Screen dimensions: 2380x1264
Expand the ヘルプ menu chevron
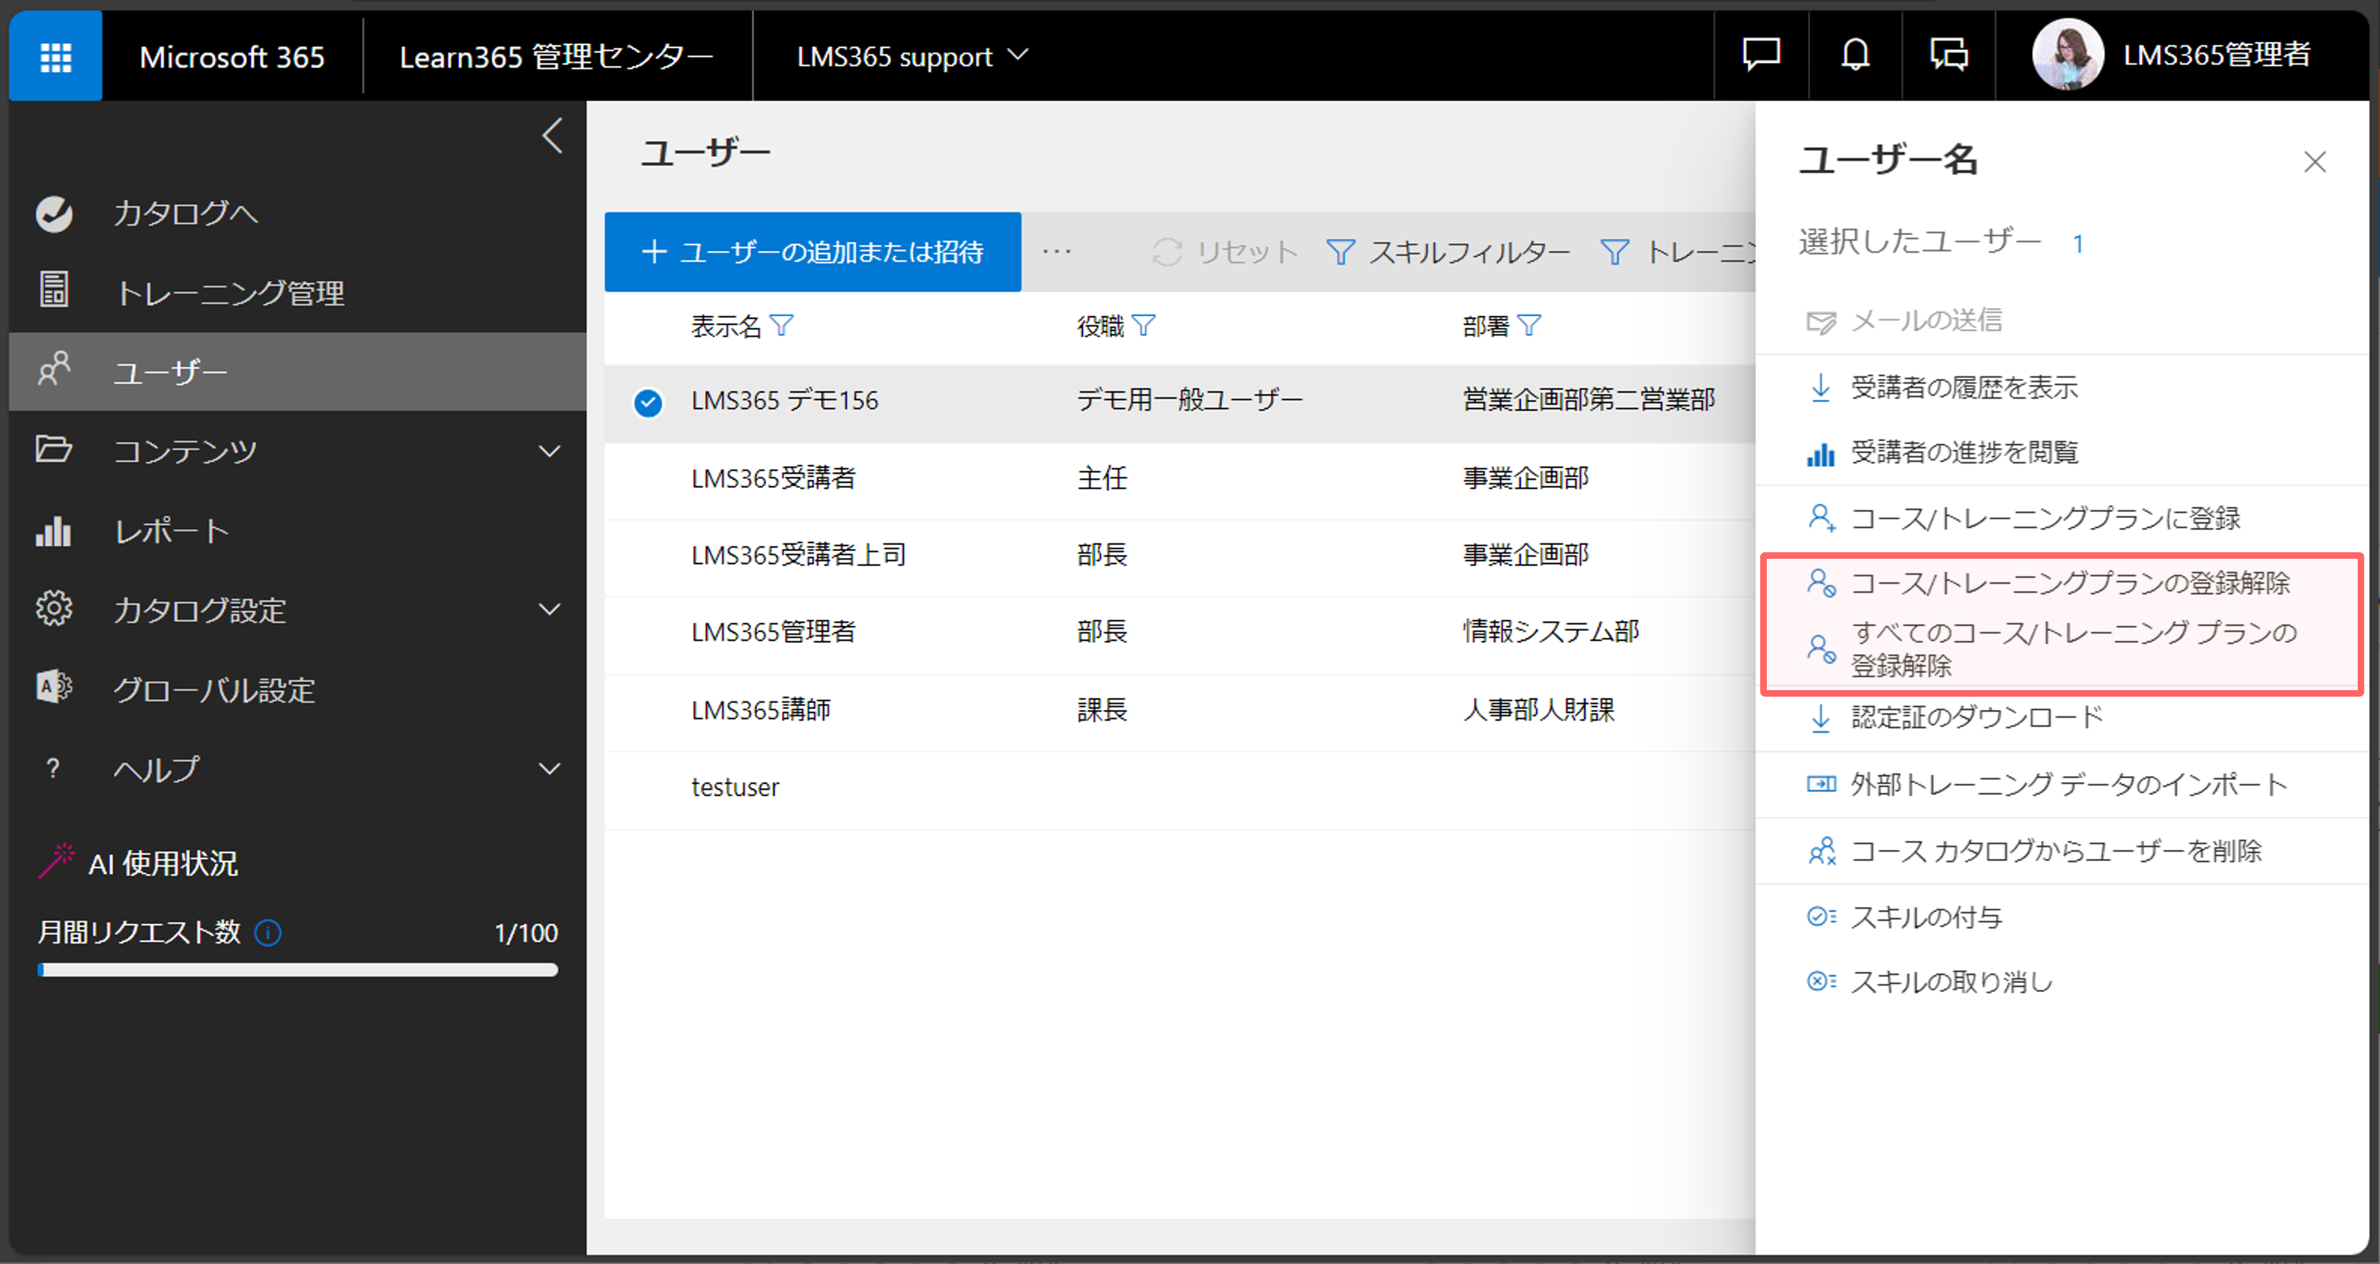[550, 769]
